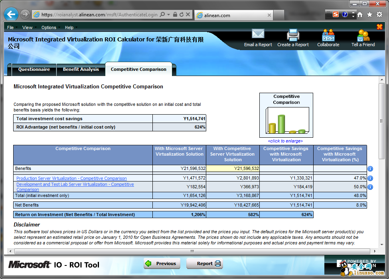Screen dimensions: 389x279
Task: Expand the address bar search dropdown arrow
Action: tap(169, 15)
